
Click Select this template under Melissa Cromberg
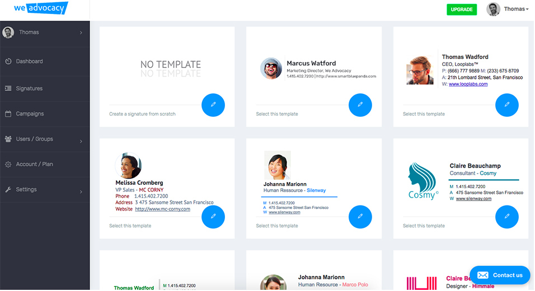point(130,226)
